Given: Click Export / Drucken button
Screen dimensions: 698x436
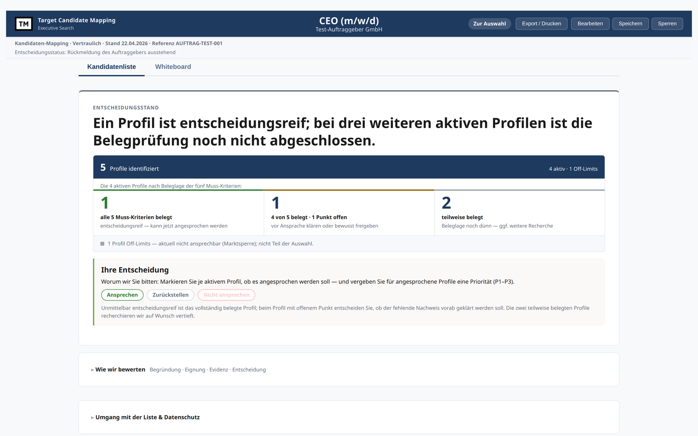Looking at the screenshot, I should 541,24.
